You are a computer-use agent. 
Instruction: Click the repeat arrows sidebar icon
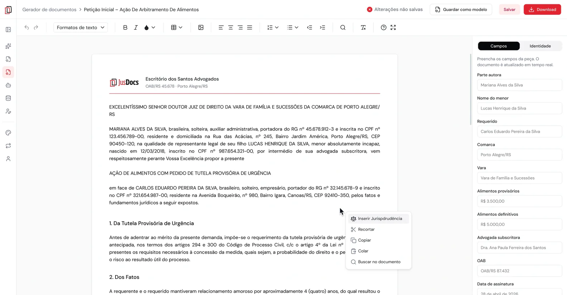[8, 146]
